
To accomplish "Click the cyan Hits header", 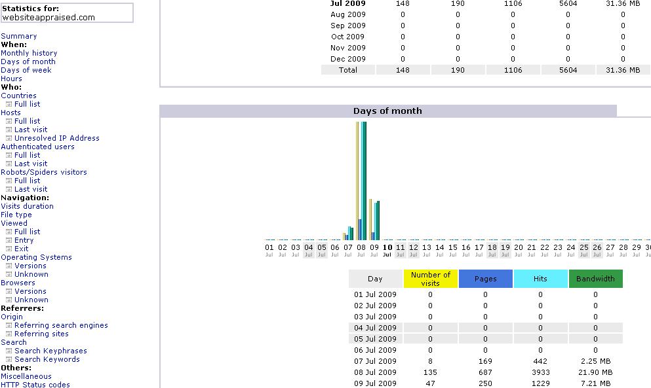I will [541, 279].
